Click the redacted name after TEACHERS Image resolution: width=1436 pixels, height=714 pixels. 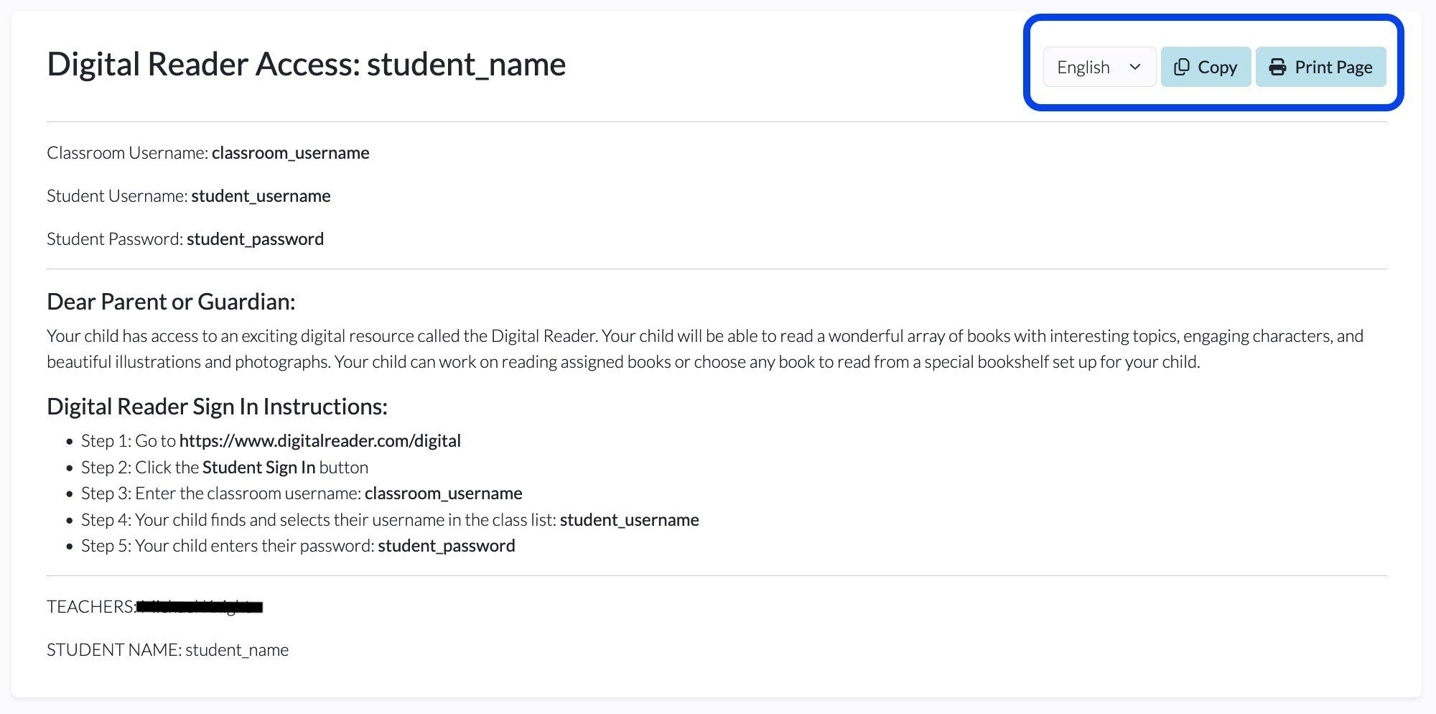pyautogui.click(x=200, y=607)
